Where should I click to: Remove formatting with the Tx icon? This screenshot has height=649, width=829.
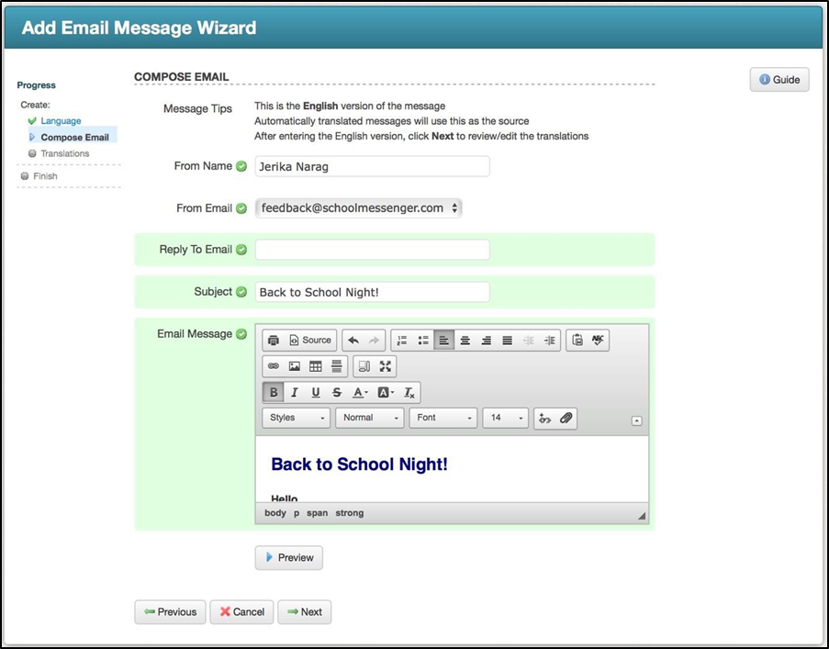[409, 393]
